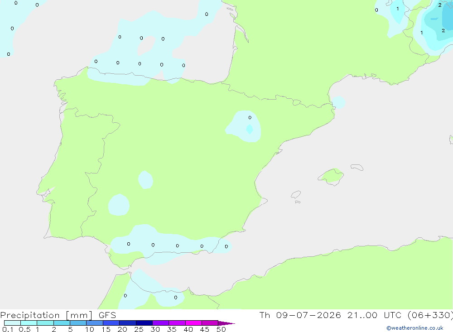
Task: Click the legend swatch between 10 and 15
Action: click(x=95, y=323)
